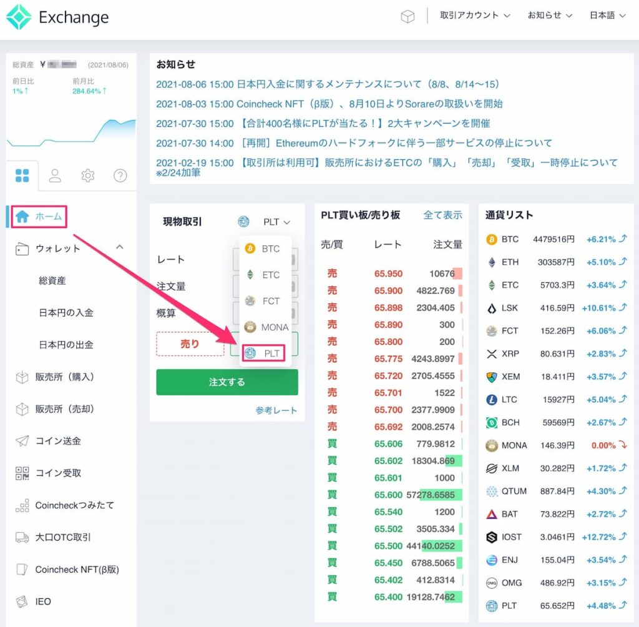639x627 pixels.
Task: Click the cube icon in the top bar
Action: coord(409,16)
